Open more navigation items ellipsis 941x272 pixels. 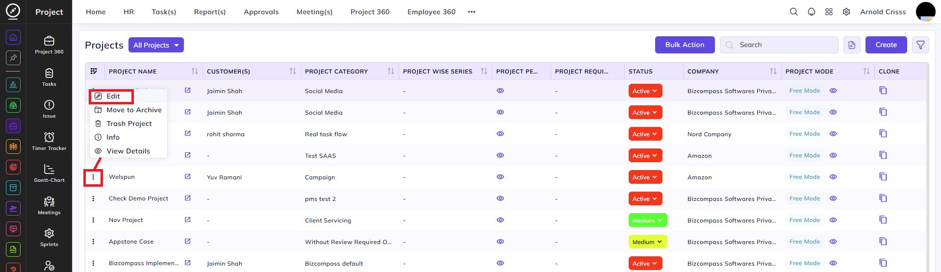pyautogui.click(x=471, y=12)
